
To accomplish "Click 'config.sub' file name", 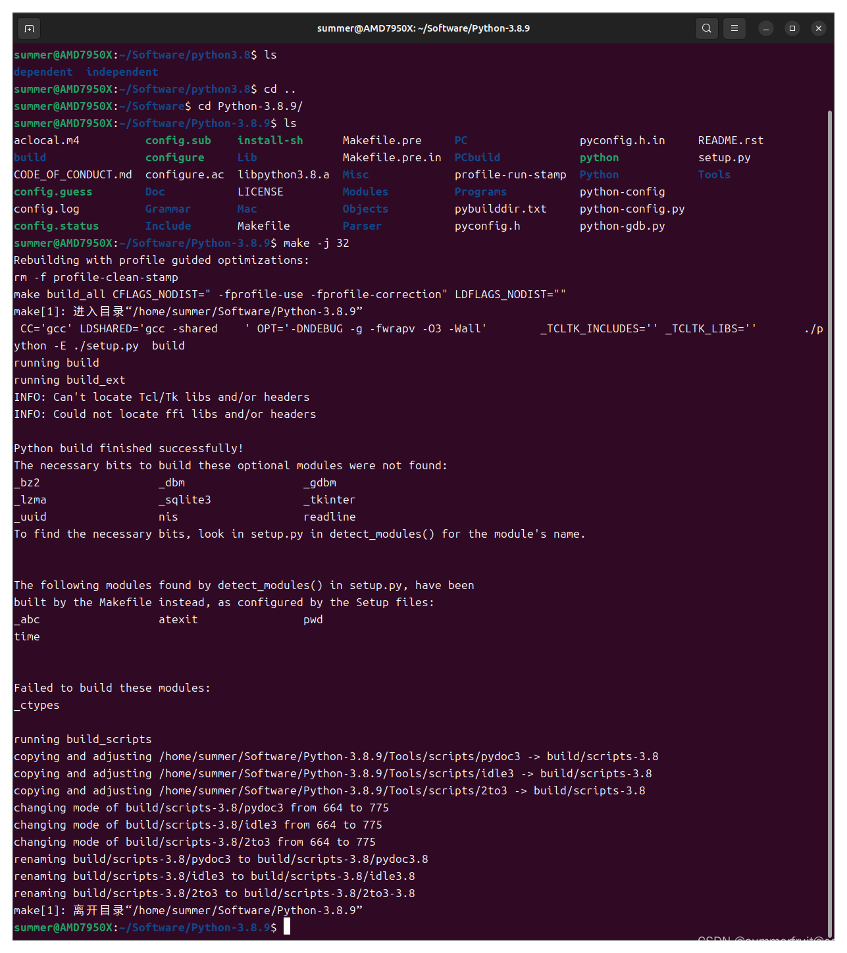I will click(178, 140).
